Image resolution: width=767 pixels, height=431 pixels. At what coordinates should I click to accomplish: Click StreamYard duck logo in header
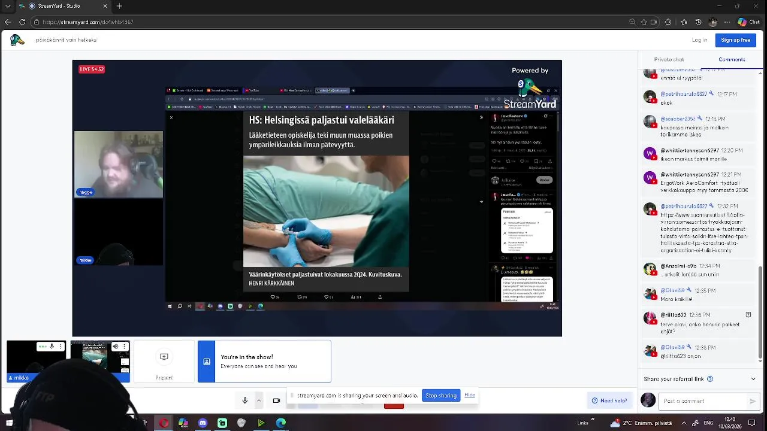[17, 40]
